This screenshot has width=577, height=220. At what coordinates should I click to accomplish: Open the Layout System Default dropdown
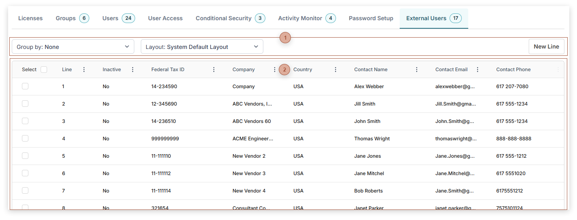202,47
